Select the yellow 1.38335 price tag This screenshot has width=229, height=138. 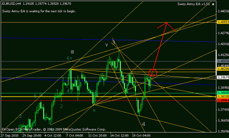(x=223, y=97)
